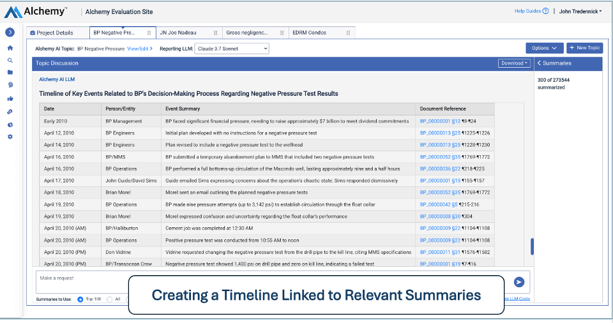Click the Help Guides question mark icon
Viewport: 613px width, 323px height.
(545, 11)
